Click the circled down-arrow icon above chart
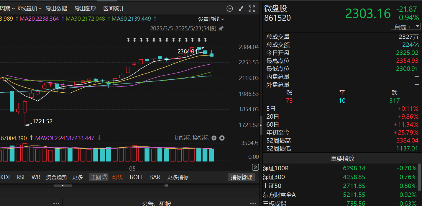 click(230, 9)
